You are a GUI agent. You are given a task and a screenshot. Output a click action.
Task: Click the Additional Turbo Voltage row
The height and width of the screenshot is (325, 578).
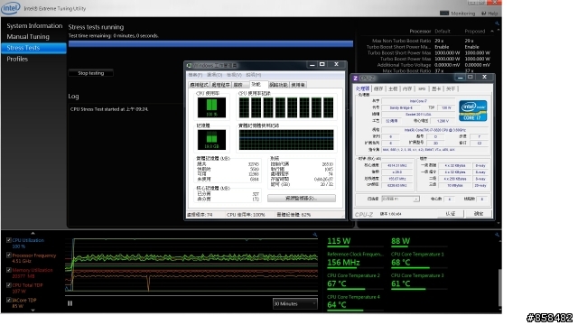[428, 65]
